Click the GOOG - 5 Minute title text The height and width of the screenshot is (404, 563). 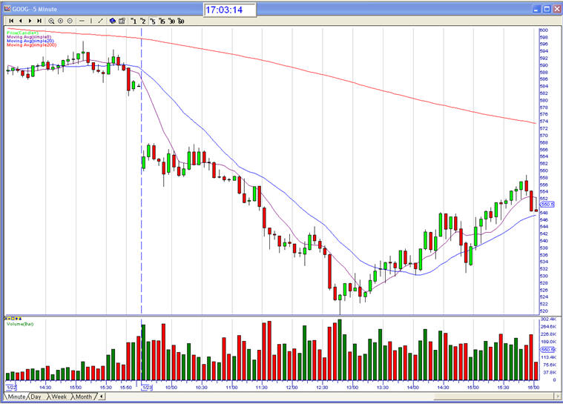pyautogui.click(x=34, y=9)
